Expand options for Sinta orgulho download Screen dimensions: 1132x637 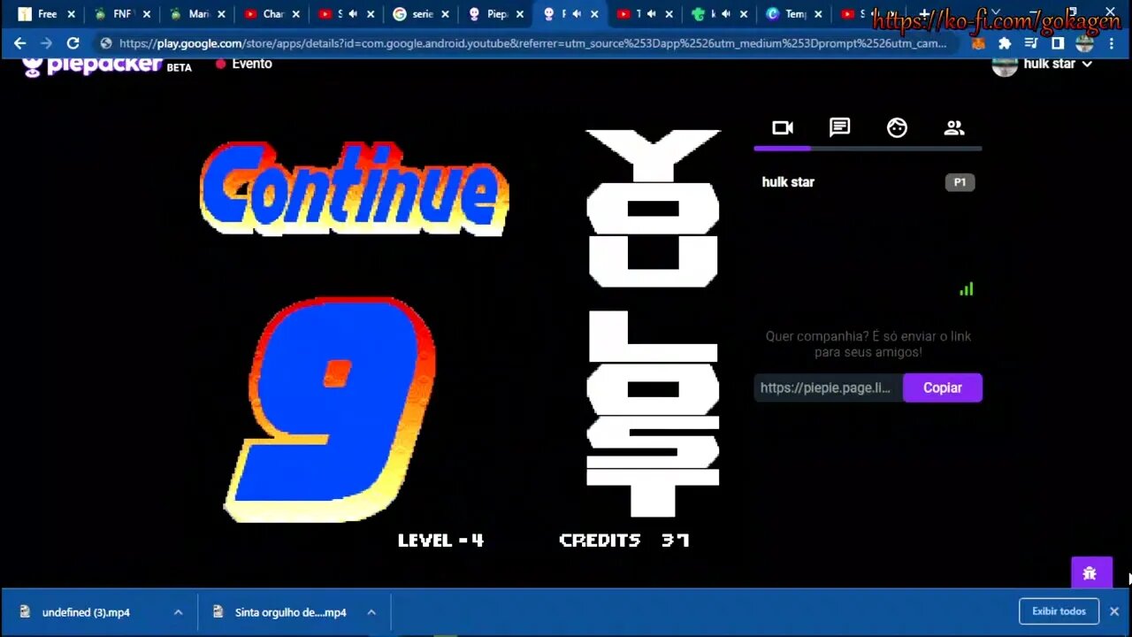[x=371, y=612]
